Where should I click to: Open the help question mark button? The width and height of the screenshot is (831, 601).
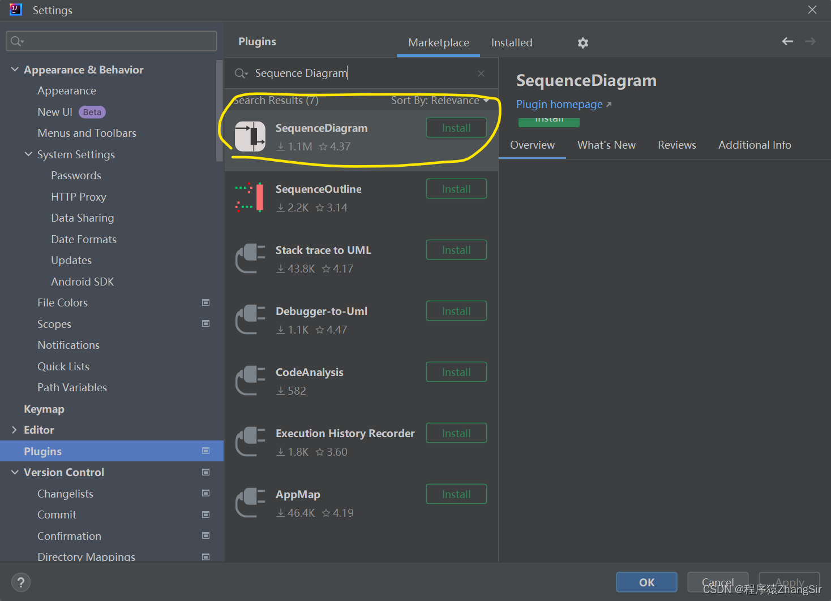[21, 582]
